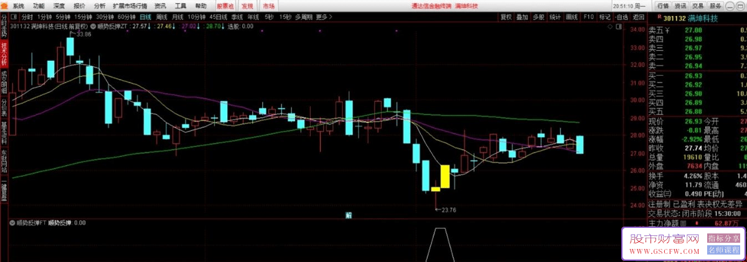The width and height of the screenshot is (747, 262).
Task: Open the 东财网站 side tab
Action: [x=4, y=160]
